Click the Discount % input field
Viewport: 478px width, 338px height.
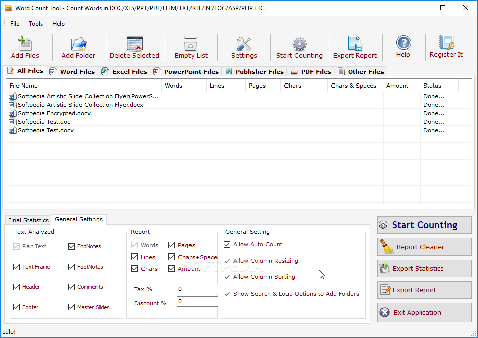click(x=197, y=301)
